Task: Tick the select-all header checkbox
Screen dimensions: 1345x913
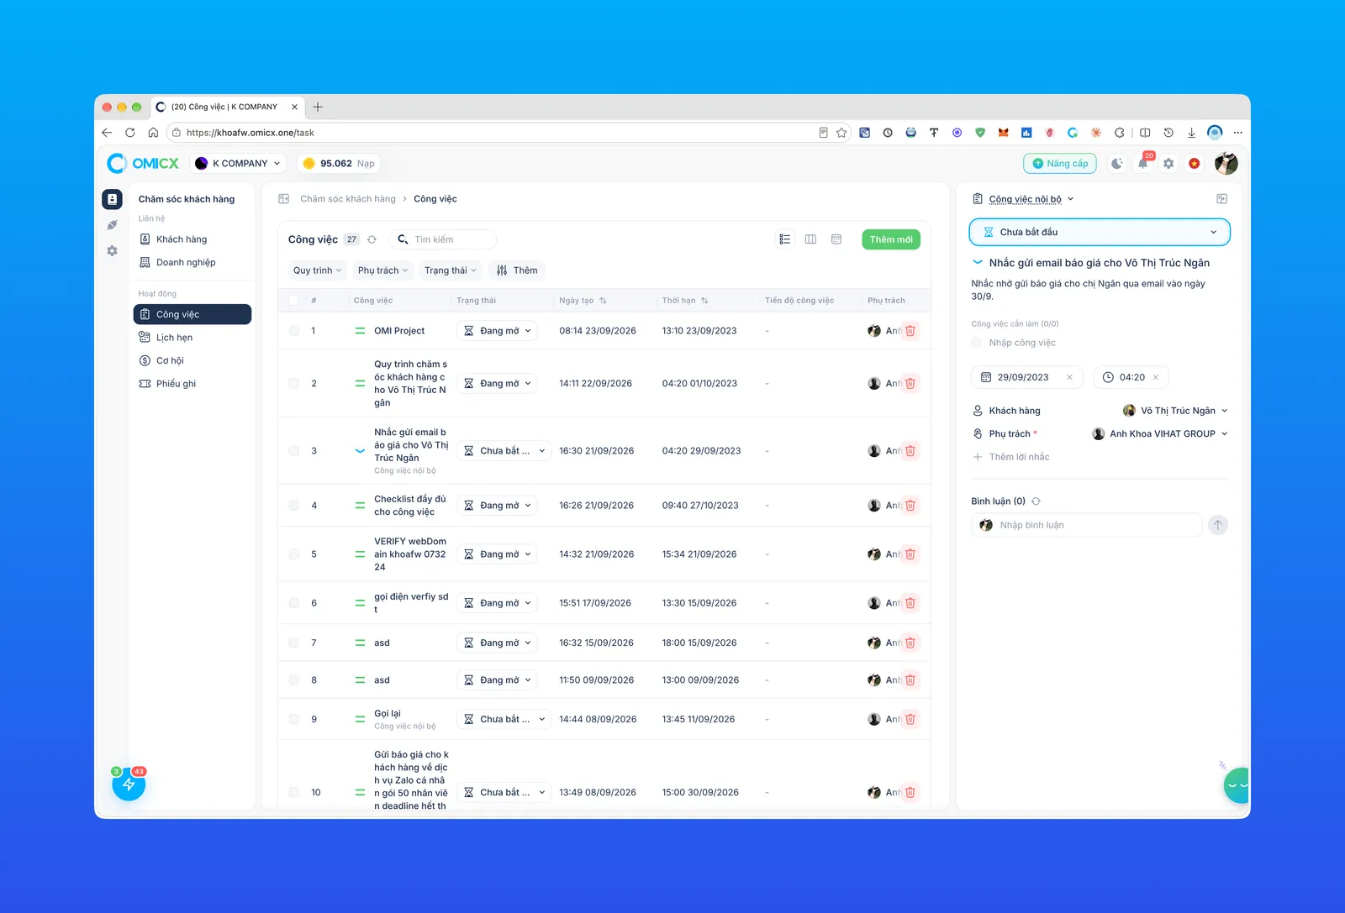Action: click(x=293, y=301)
